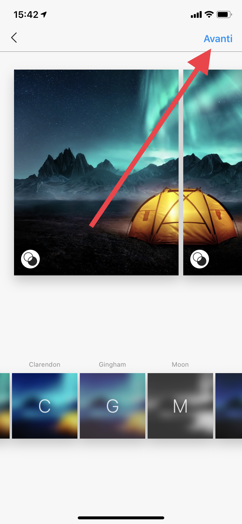Tap the Moon label text
Image resolution: width=242 pixels, height=524 pixels.
tap(180, 365)
